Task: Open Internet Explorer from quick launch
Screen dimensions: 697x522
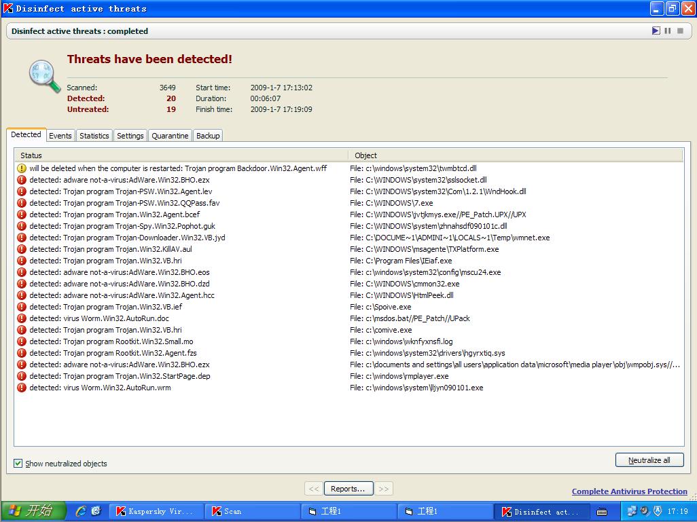Action: 81,511
